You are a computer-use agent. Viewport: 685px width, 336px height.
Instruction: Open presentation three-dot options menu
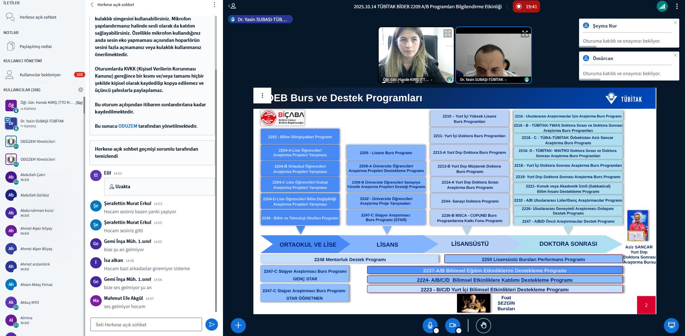(262, 96)
